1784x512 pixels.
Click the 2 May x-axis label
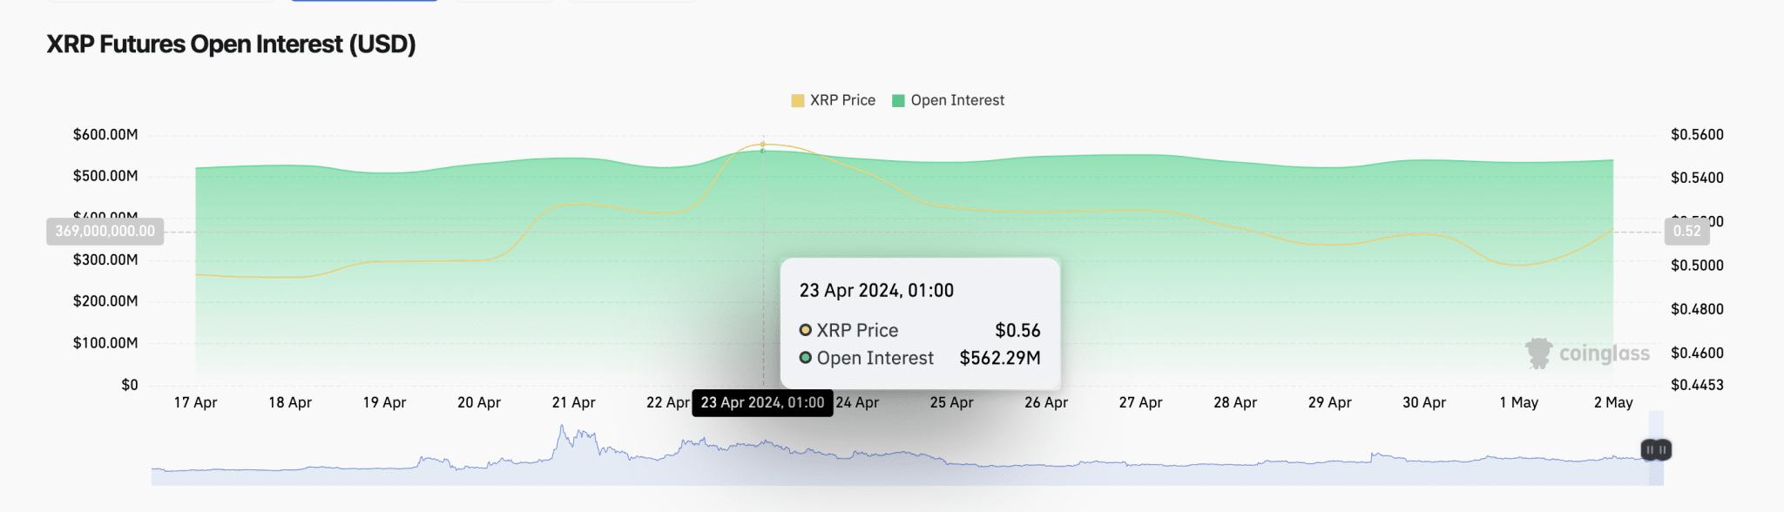(1613, 402)
